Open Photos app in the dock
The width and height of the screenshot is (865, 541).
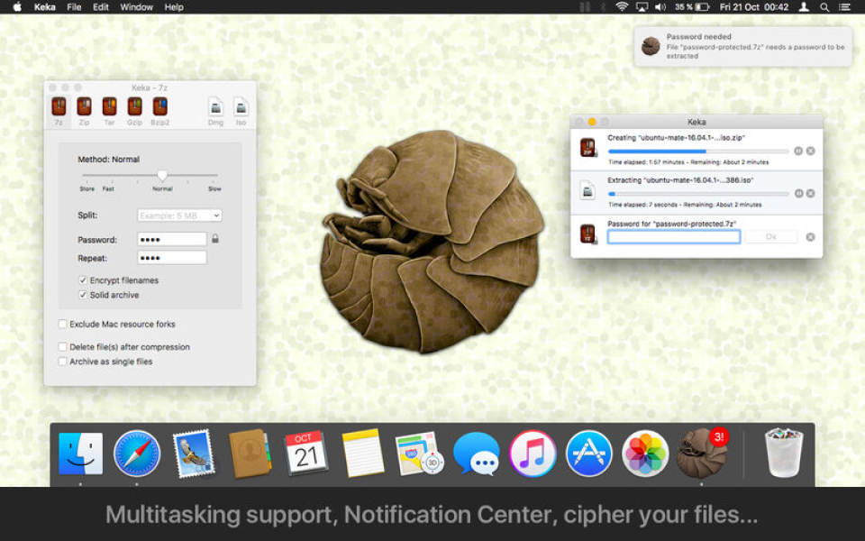645,454
